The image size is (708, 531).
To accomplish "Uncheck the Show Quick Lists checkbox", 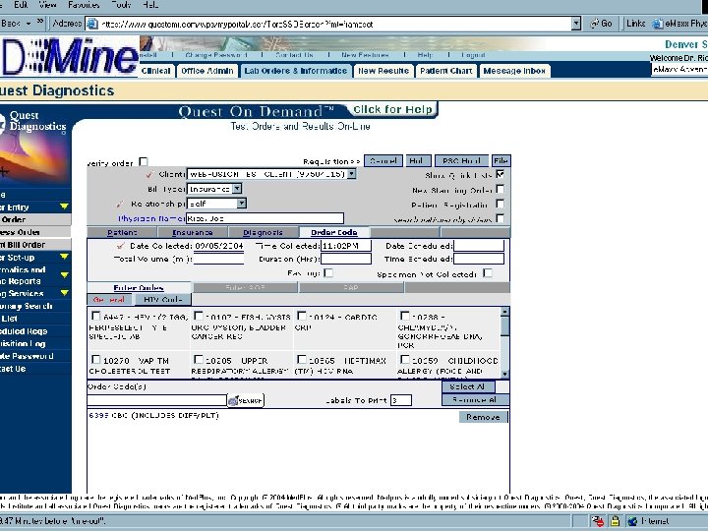I will click(500, 174).
